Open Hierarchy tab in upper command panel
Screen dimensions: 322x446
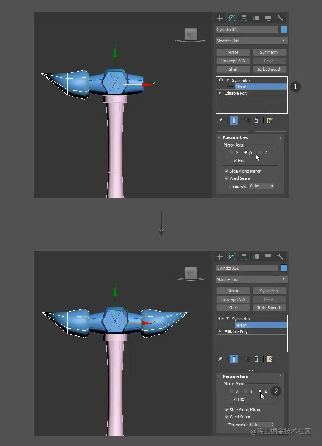pyautogui.click(x=244, y=18)
